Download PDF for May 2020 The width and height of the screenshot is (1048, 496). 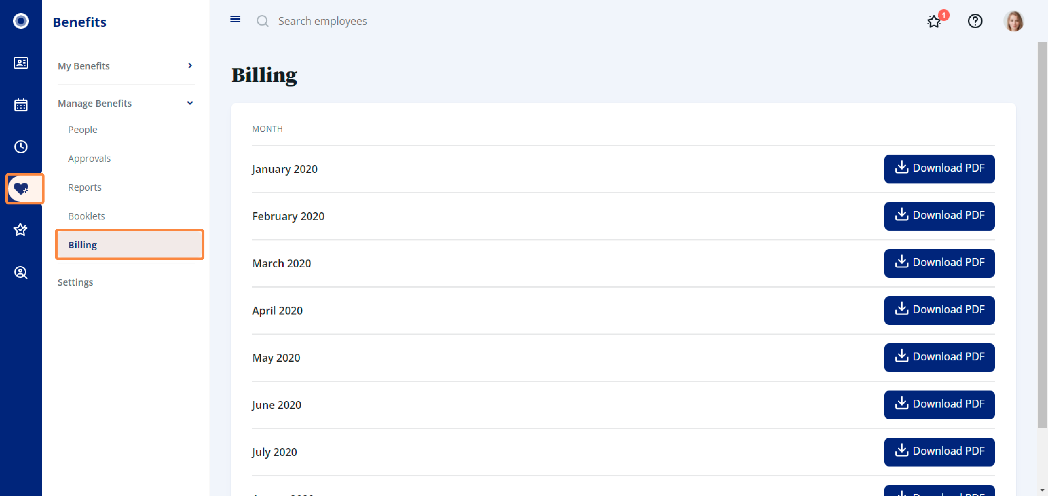point(939,358)
